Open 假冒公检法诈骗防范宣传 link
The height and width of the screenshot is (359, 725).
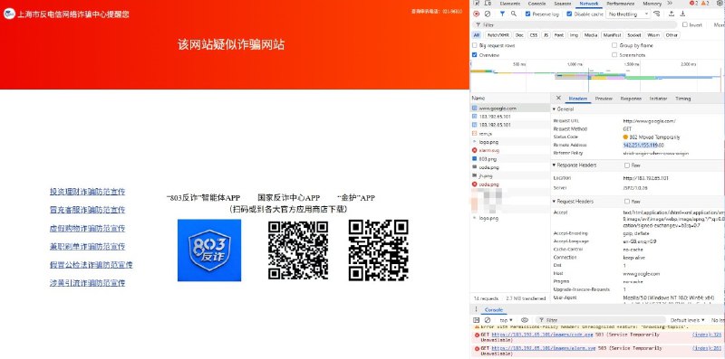(x=92, y=265)
